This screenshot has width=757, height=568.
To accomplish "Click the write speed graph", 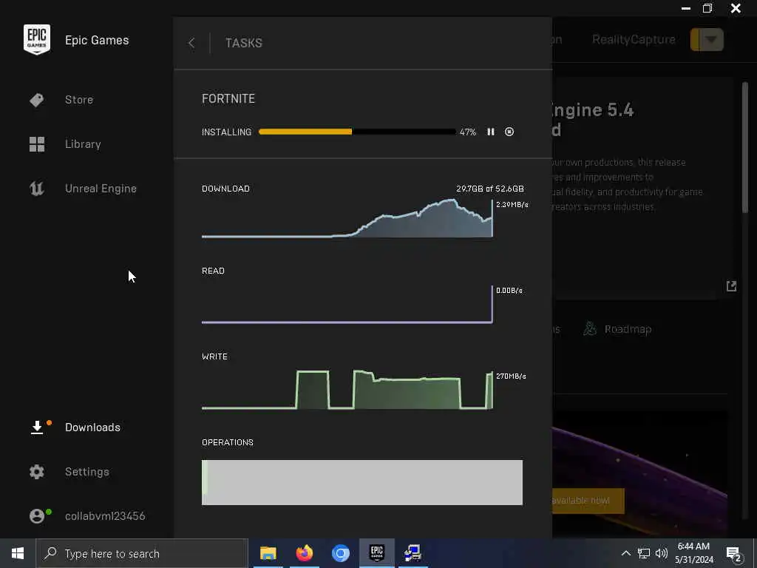I will pyautogui.click(x=347, y=390).
